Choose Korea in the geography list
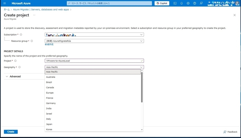This screenshot has height=138, width=241. [93, 129]
